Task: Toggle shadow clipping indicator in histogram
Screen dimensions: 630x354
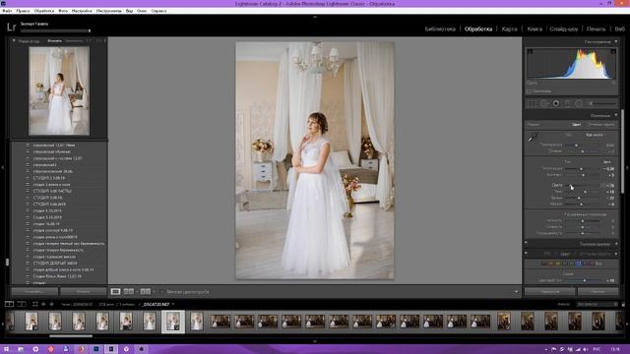Action: point(530,51)
